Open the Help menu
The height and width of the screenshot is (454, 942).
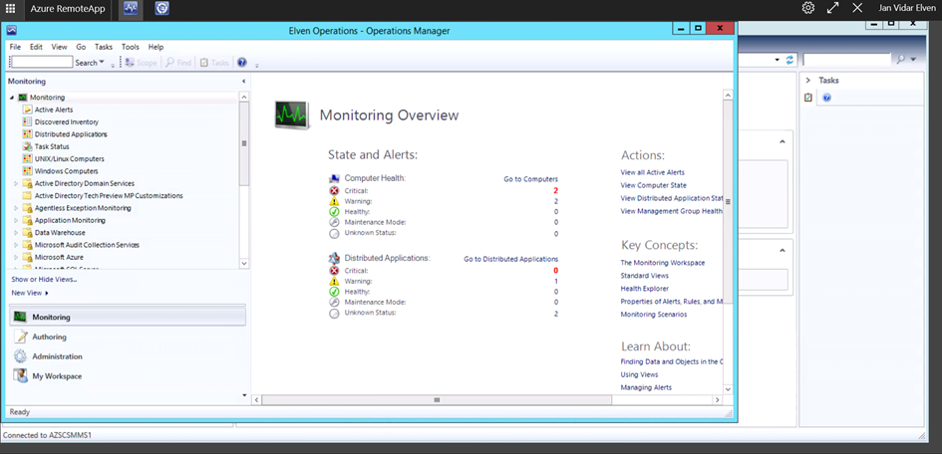[x=156, y=47]
